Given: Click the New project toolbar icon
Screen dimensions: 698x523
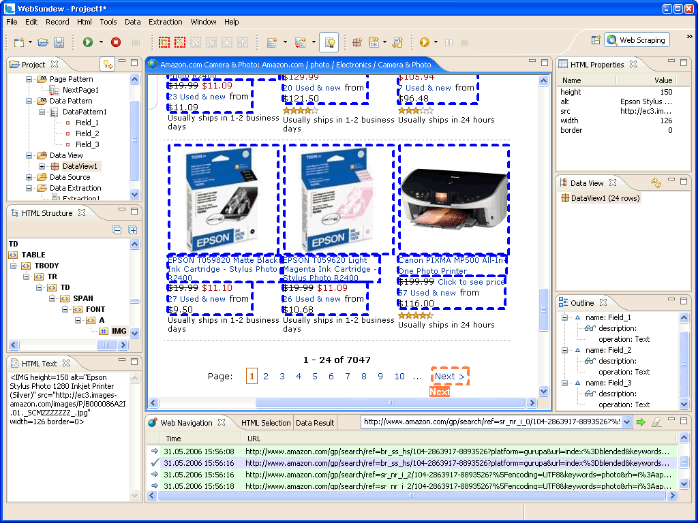Looking at the screenshot, I should point(19,42).
